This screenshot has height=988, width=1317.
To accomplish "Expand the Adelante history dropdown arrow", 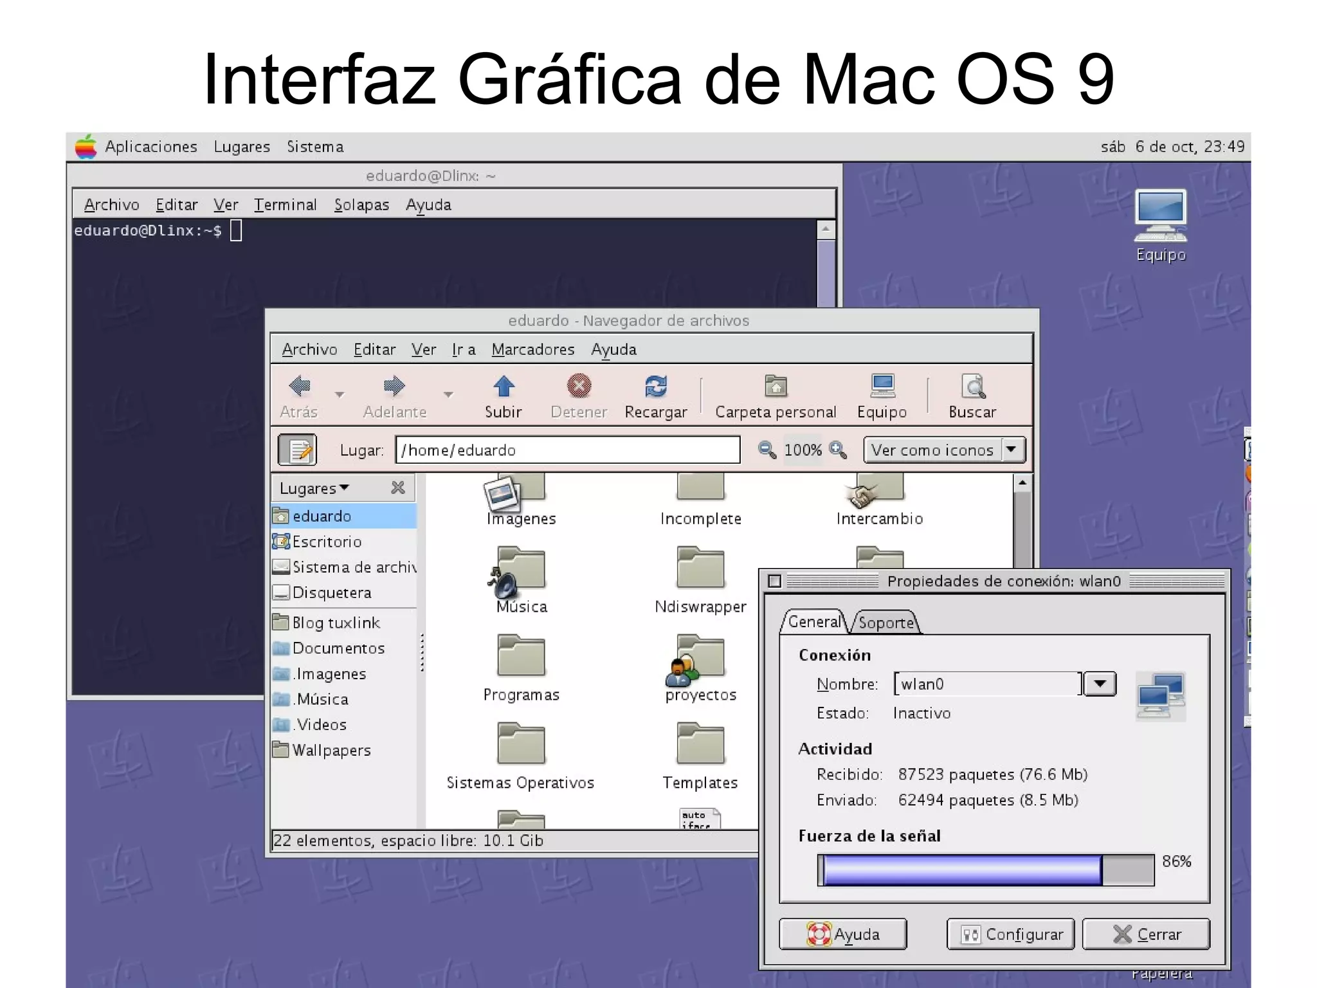I will pyautogui.click(x=448, y=394).
